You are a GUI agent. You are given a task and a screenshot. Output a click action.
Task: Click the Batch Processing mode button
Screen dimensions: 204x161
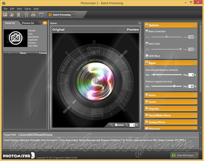click(60, 15)
